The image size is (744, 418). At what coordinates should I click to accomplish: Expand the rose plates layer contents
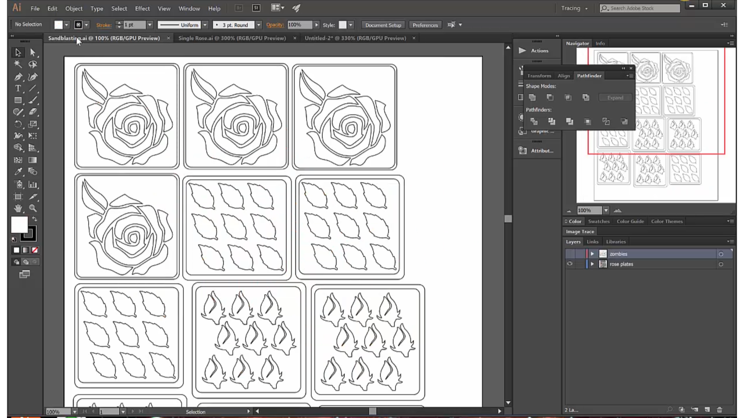click(592, 264)
